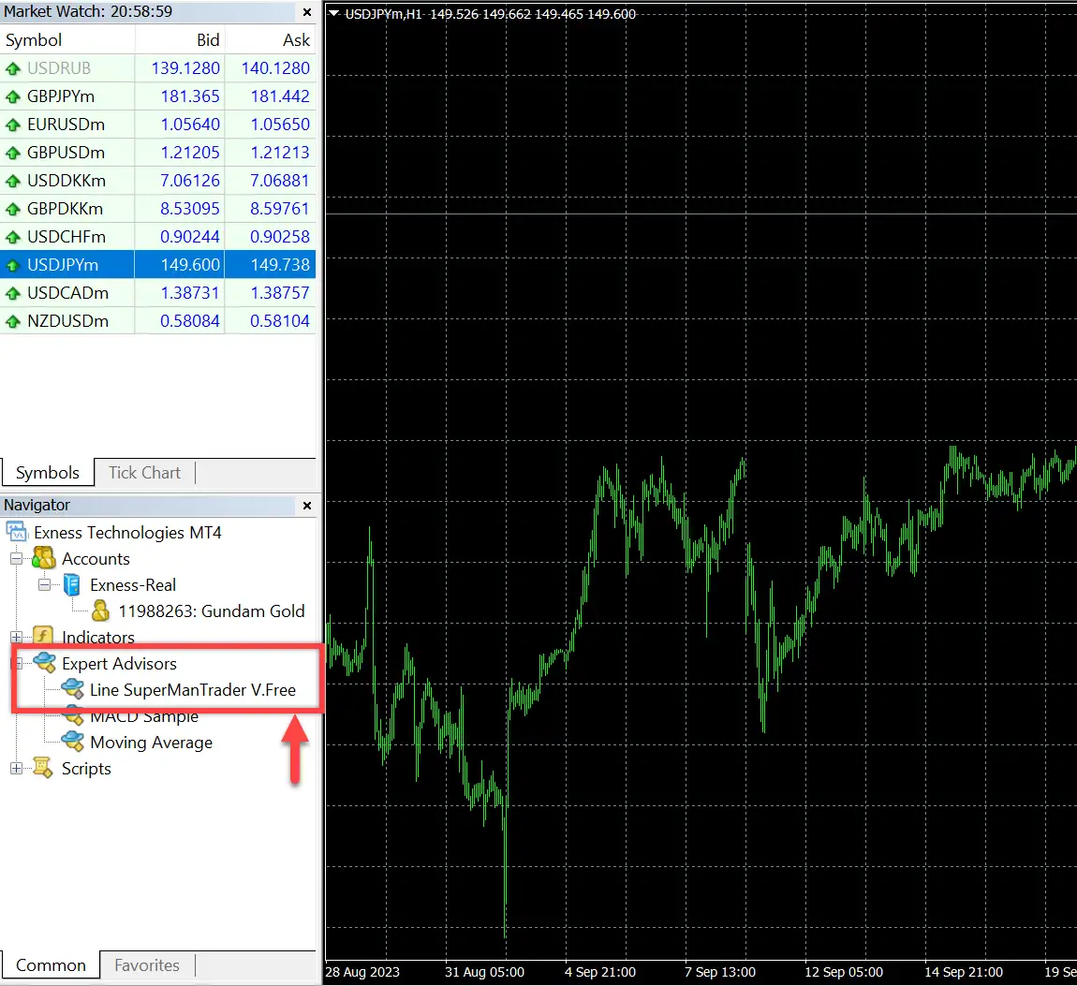Screen dimensions: 1077x986
Task: Switch to the Tick Chart tab
Action: [144, 473]
